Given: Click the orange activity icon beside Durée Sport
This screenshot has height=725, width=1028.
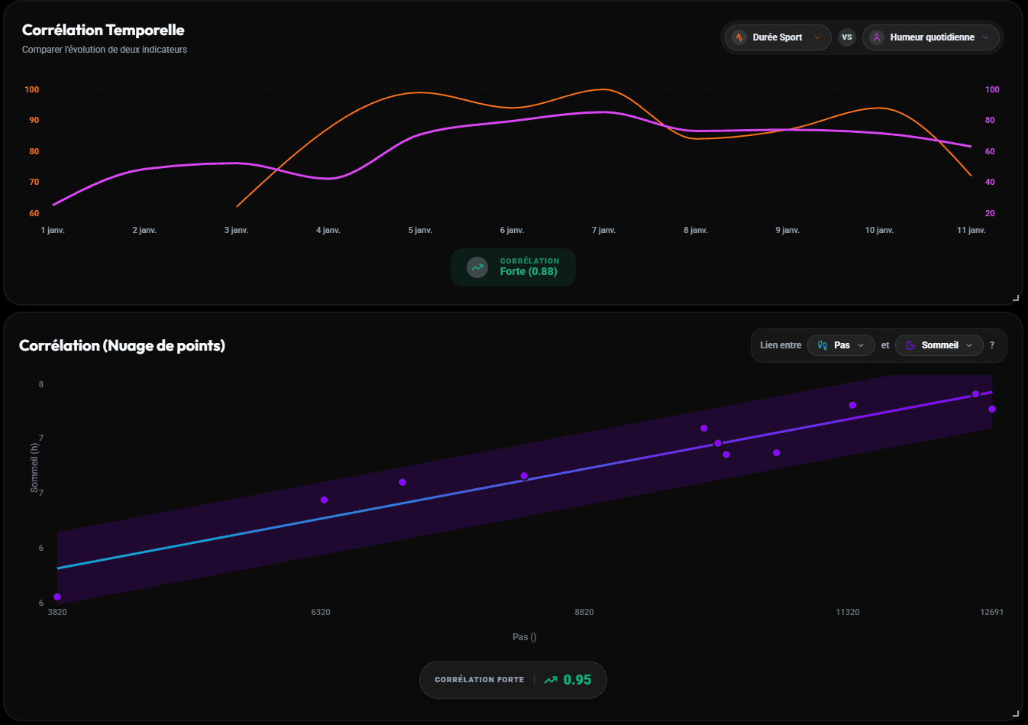Looking at the screenshot, I should [x=739, y=37].
